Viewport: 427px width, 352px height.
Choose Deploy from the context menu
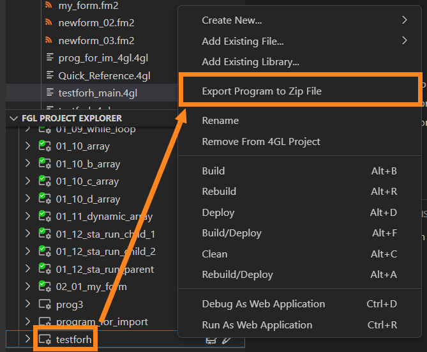coord(299,212)
